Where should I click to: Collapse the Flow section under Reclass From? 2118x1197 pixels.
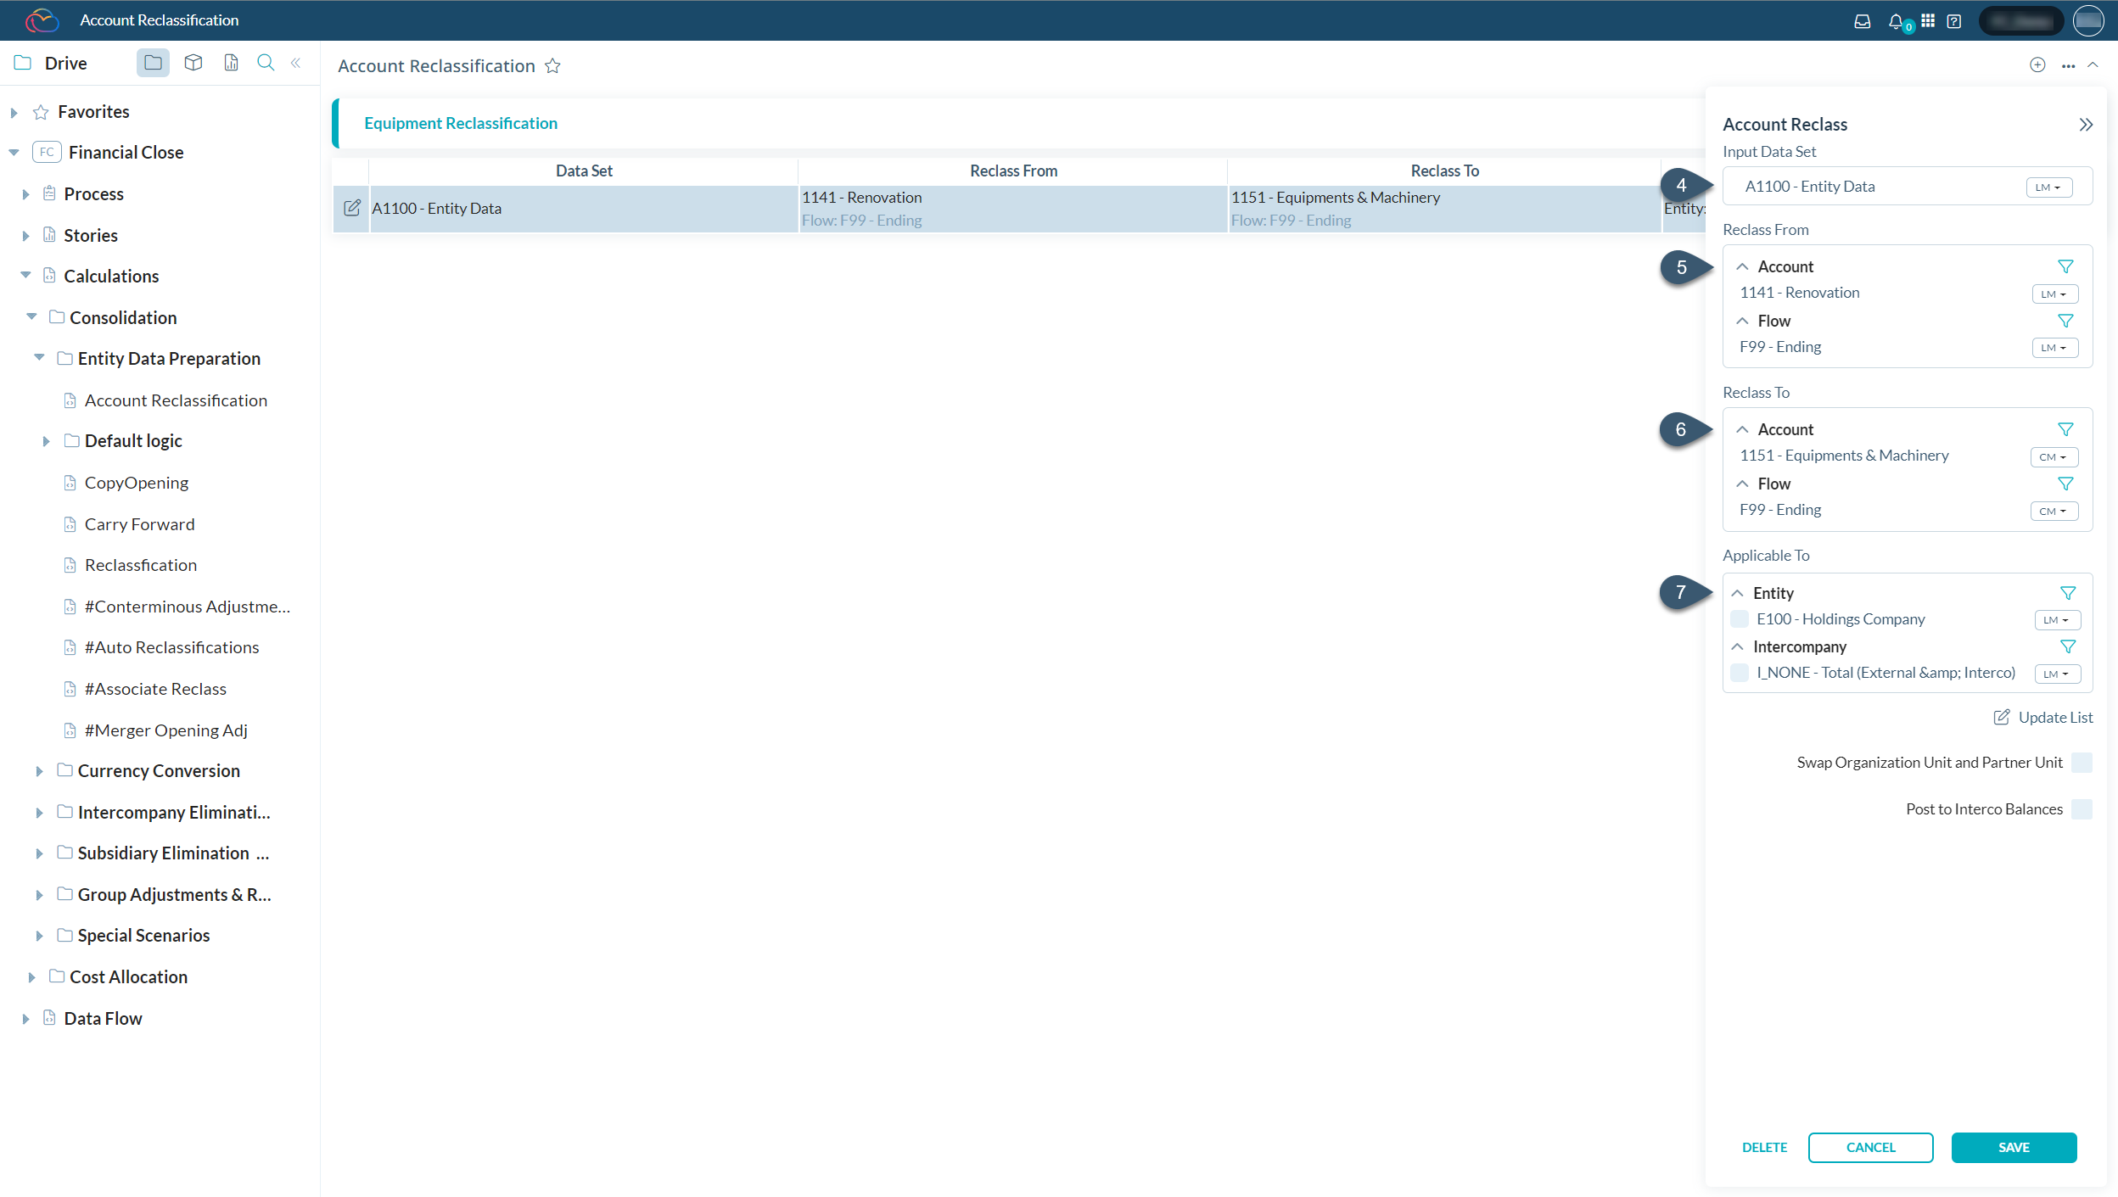coord(1741,321)
